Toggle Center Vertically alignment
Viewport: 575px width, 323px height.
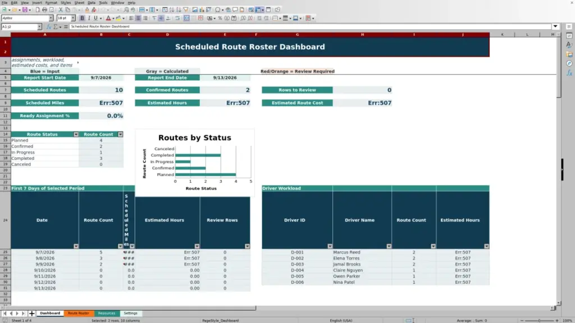161,18
